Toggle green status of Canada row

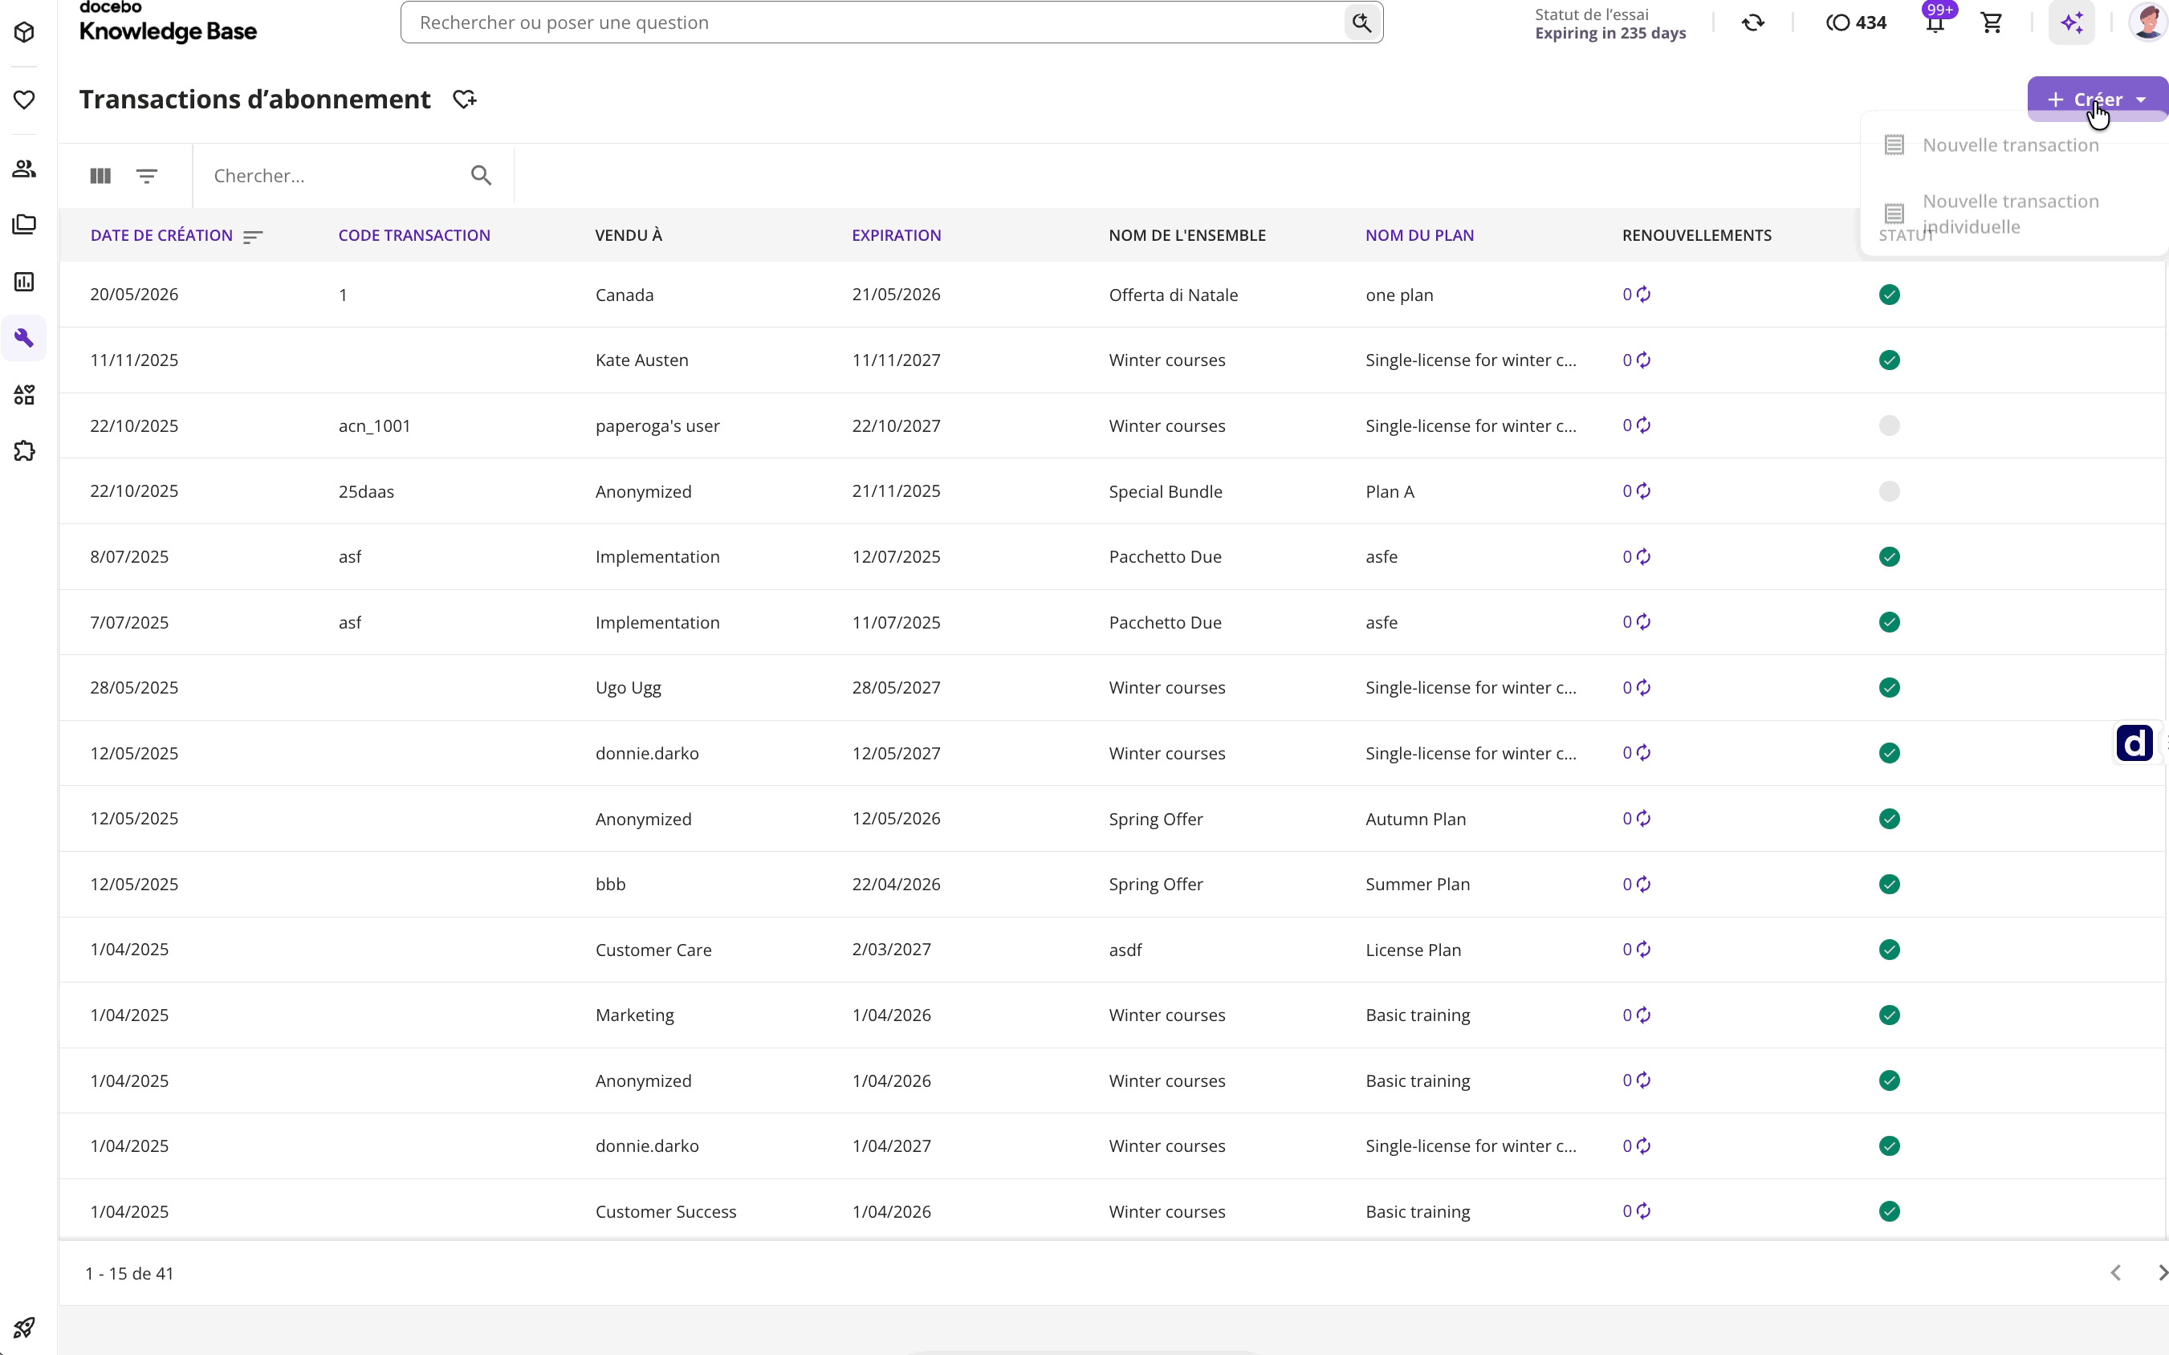pyautogui.click(x=1890, y=294)
